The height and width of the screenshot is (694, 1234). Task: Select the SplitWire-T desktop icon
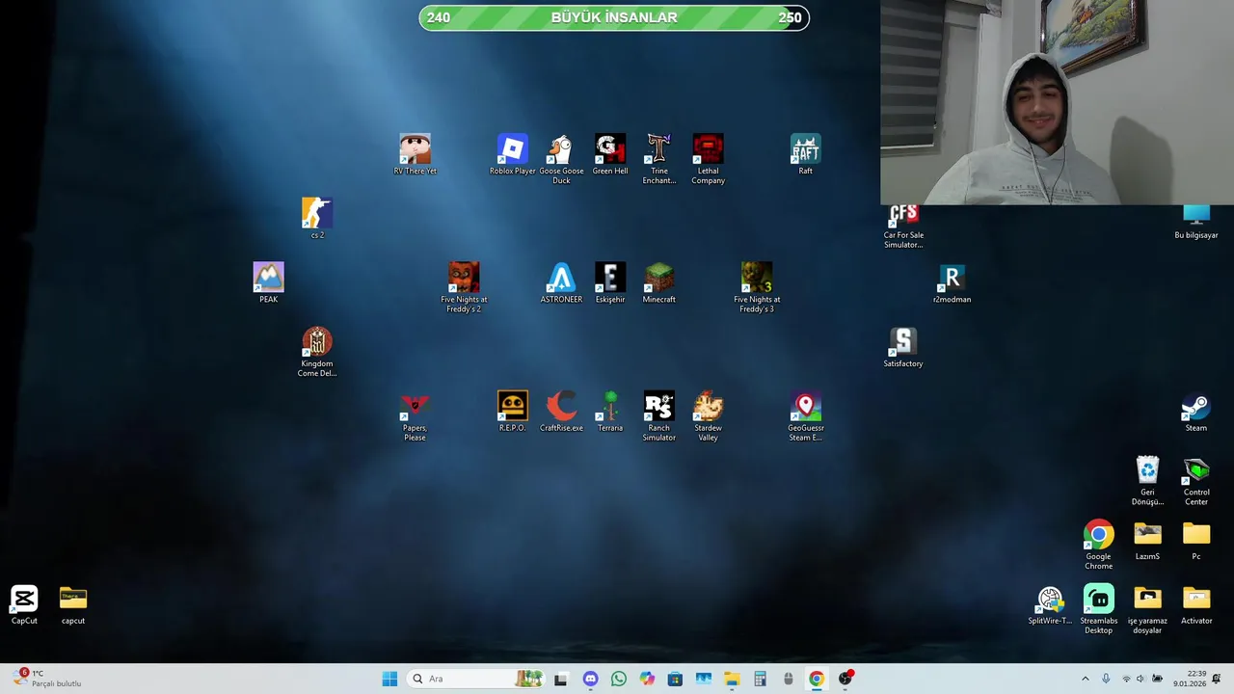(1050, 605)
